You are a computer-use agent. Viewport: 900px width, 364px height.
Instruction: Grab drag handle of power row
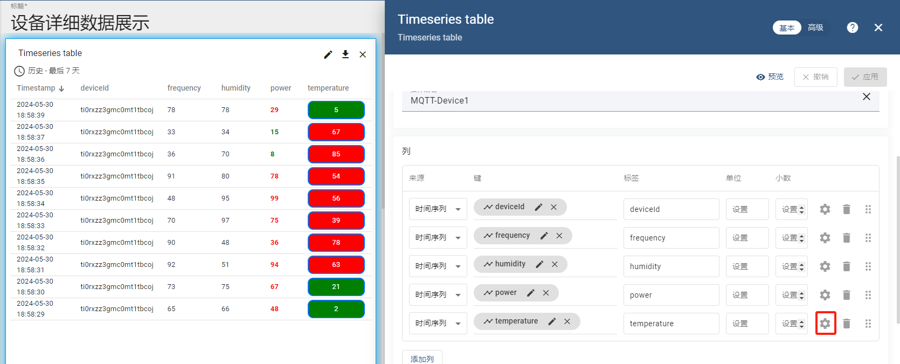(x=868, y=295)
